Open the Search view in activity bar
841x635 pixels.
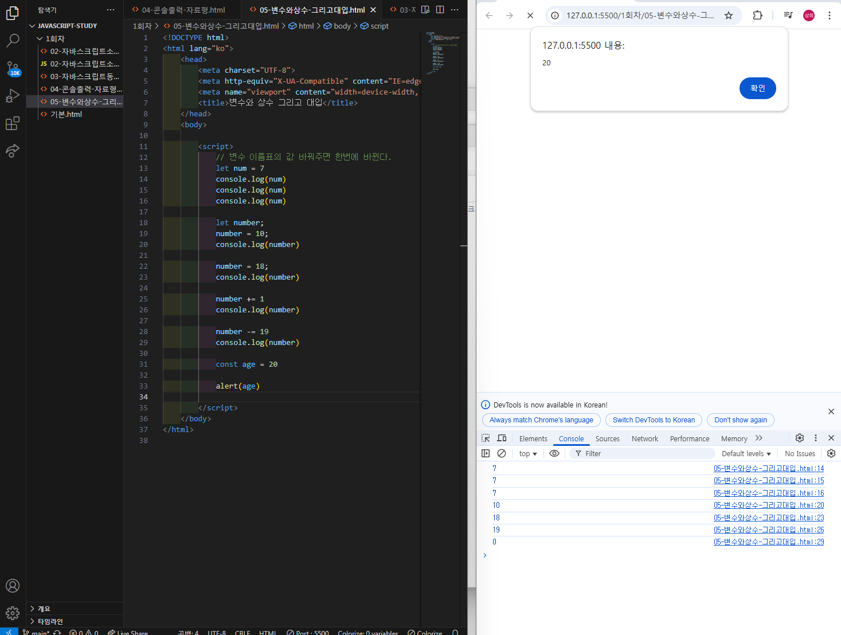13,40
